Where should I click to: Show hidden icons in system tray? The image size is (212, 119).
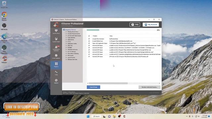[x=187, y=116]
